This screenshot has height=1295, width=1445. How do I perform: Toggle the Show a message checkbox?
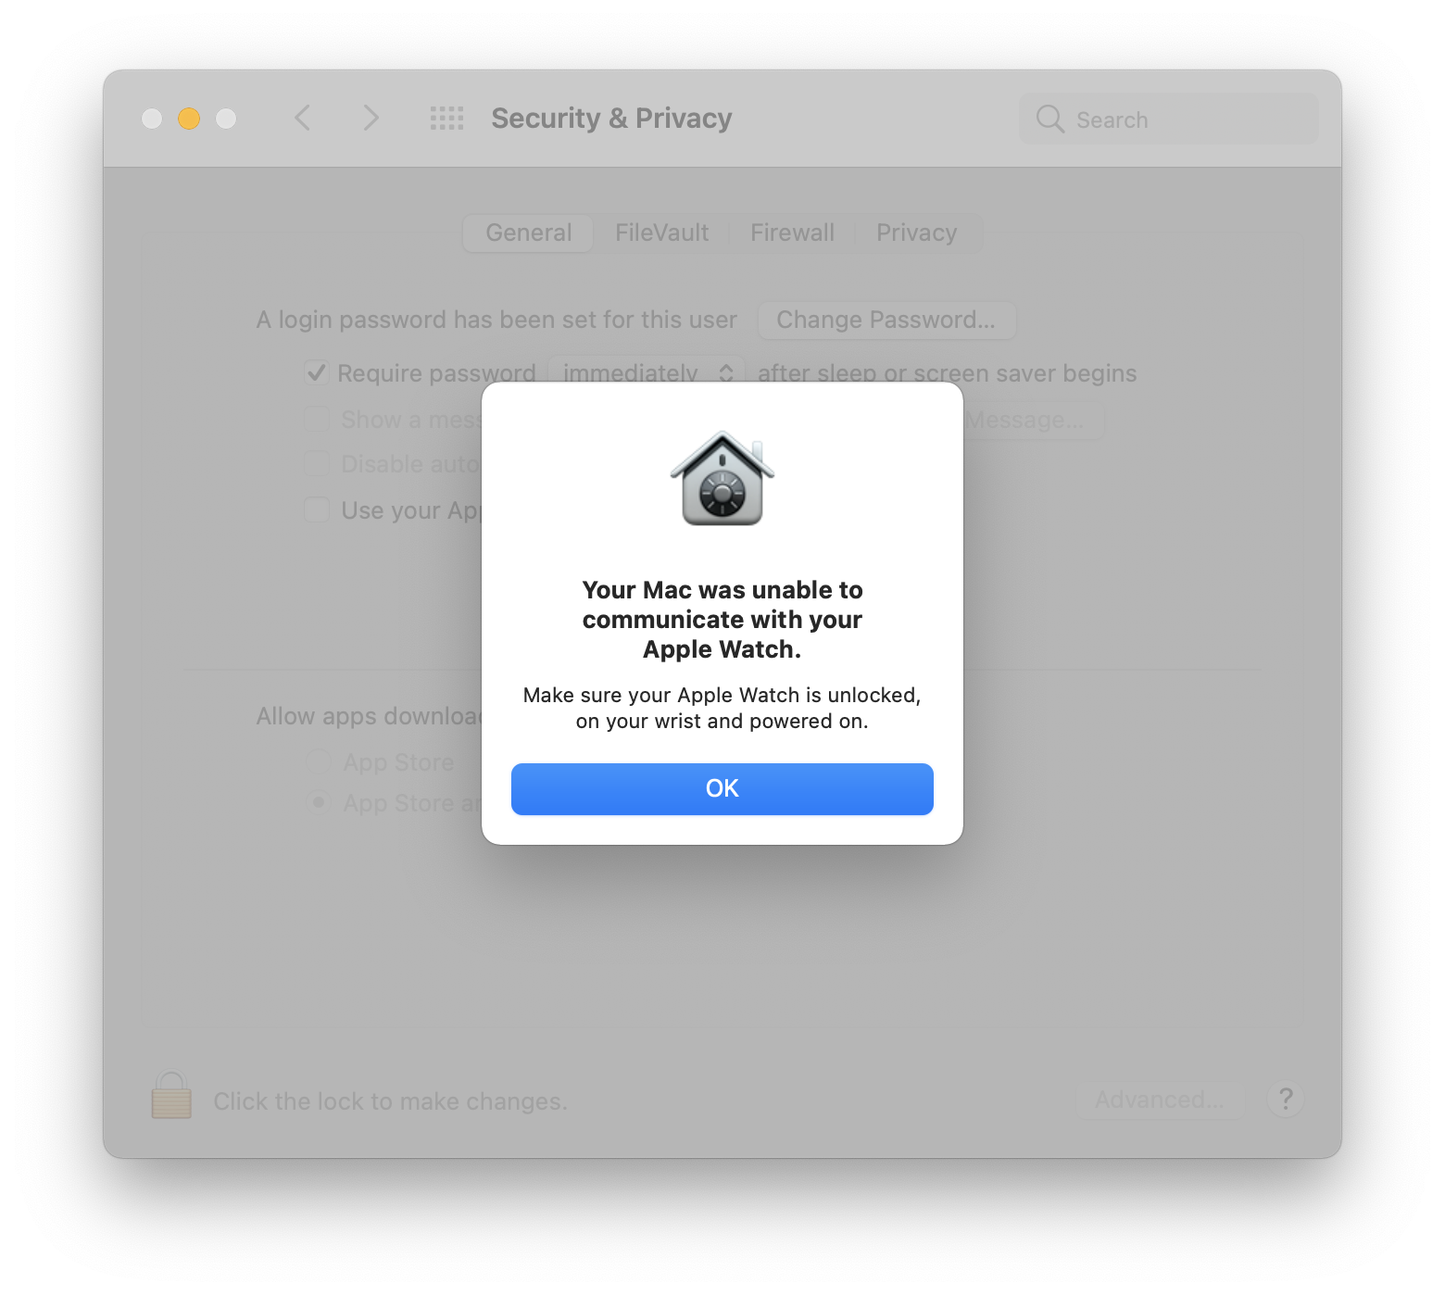[317, 419]
